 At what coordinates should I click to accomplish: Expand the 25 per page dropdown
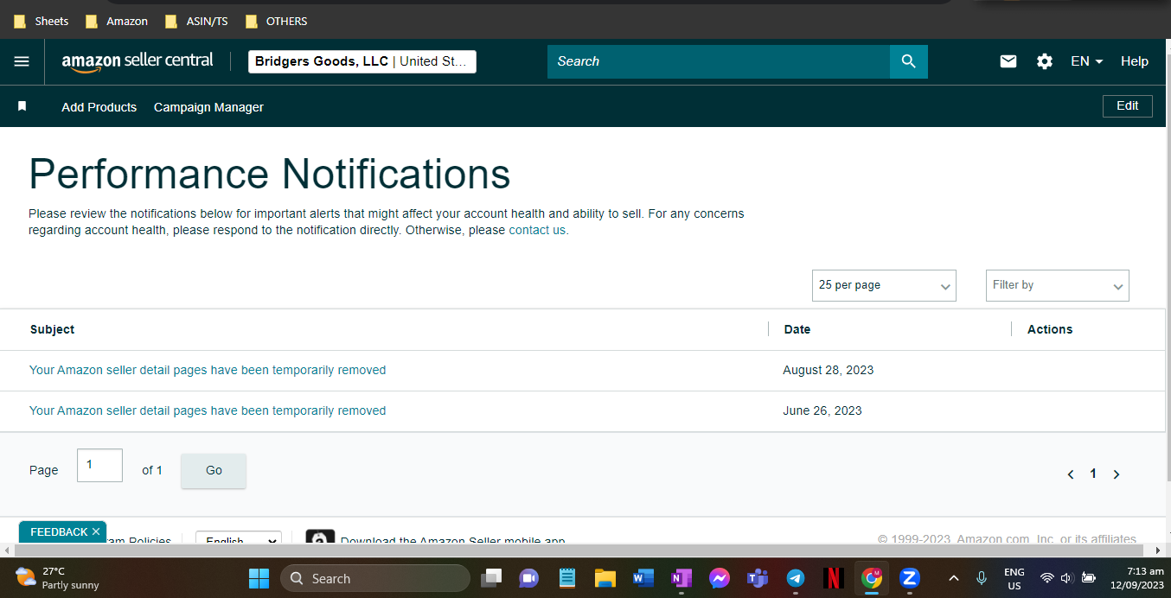pyautogui.click(x=884, y=285)
